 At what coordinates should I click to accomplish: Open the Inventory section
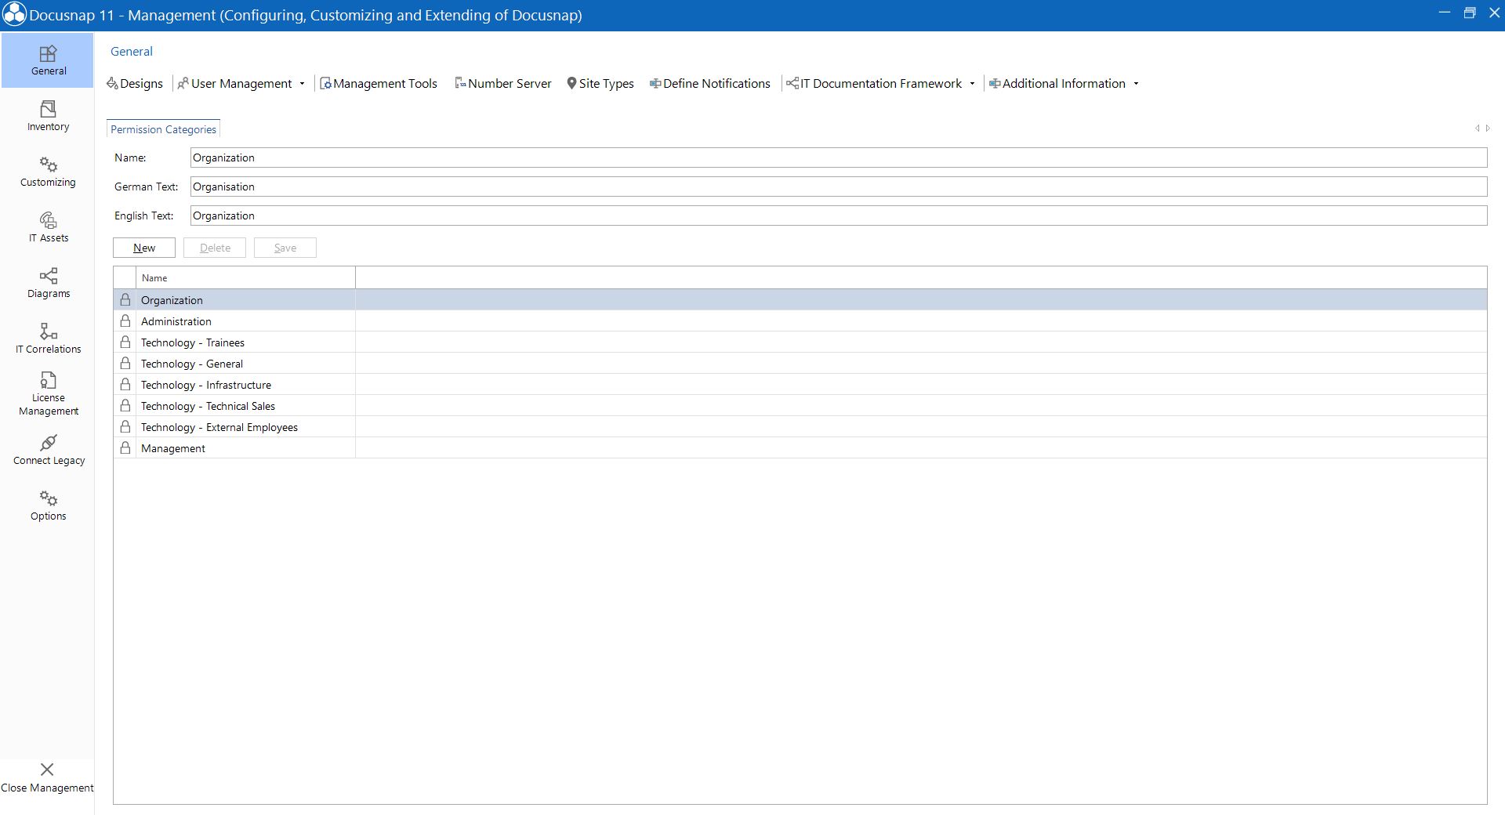point(48,116)
